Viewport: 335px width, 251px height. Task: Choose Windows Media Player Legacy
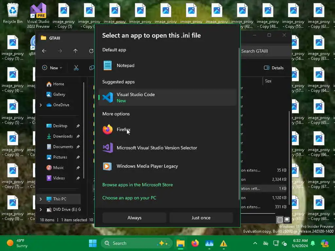[x=167, y=166]
